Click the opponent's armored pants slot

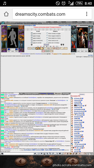(x=91, y=44)
